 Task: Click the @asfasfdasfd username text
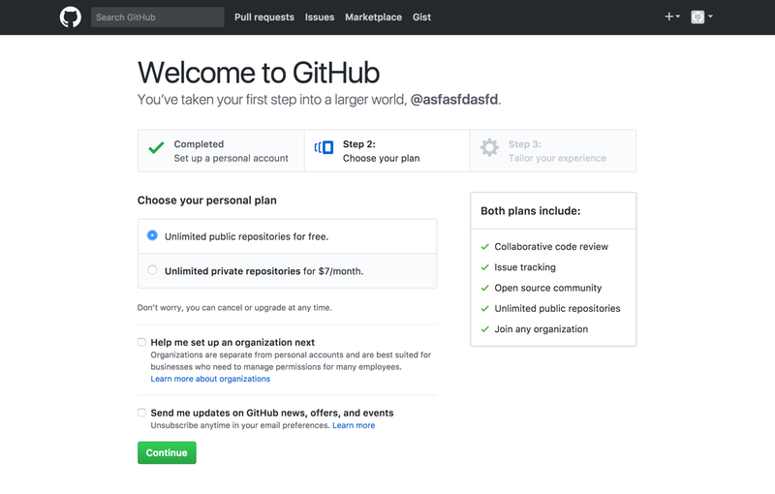[454, 100]
